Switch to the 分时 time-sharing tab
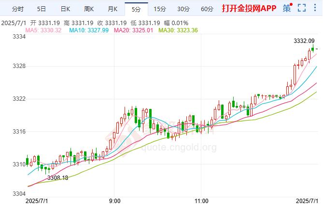323x204 pixels. click(x=17, y=9)
